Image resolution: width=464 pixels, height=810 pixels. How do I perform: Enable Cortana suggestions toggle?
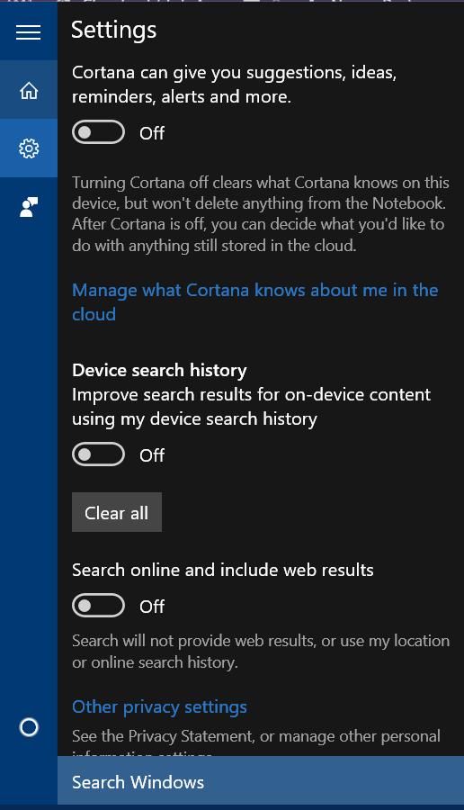click(99, 133)
